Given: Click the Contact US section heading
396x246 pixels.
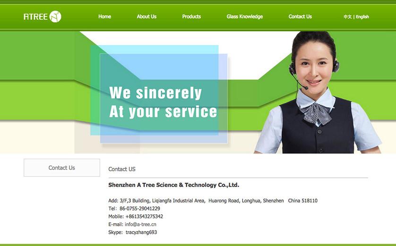Looking at the screenshot, I should [x=122, y=169].
